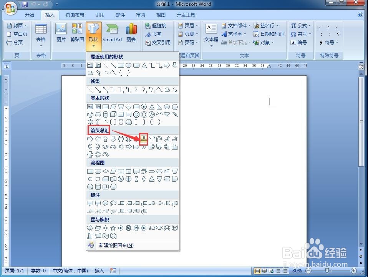Open the Clip Art pane
368x277 pixels.
tap(77, 33)
